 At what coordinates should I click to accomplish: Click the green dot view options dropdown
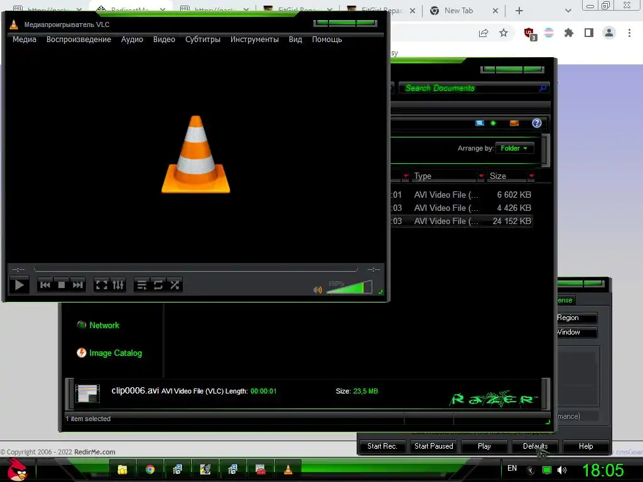tap(493, 123)
